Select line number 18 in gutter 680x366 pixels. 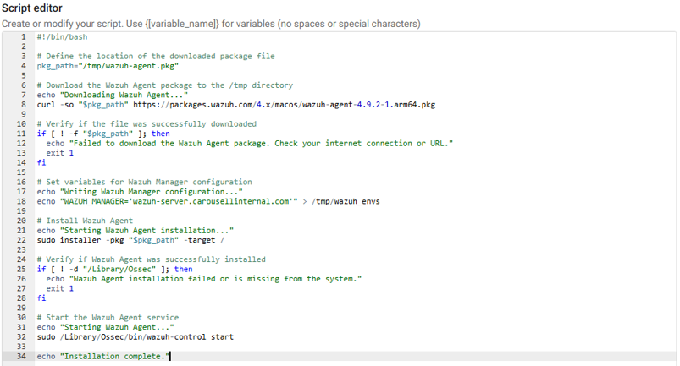pyautogui.click(x=22, y=201)
